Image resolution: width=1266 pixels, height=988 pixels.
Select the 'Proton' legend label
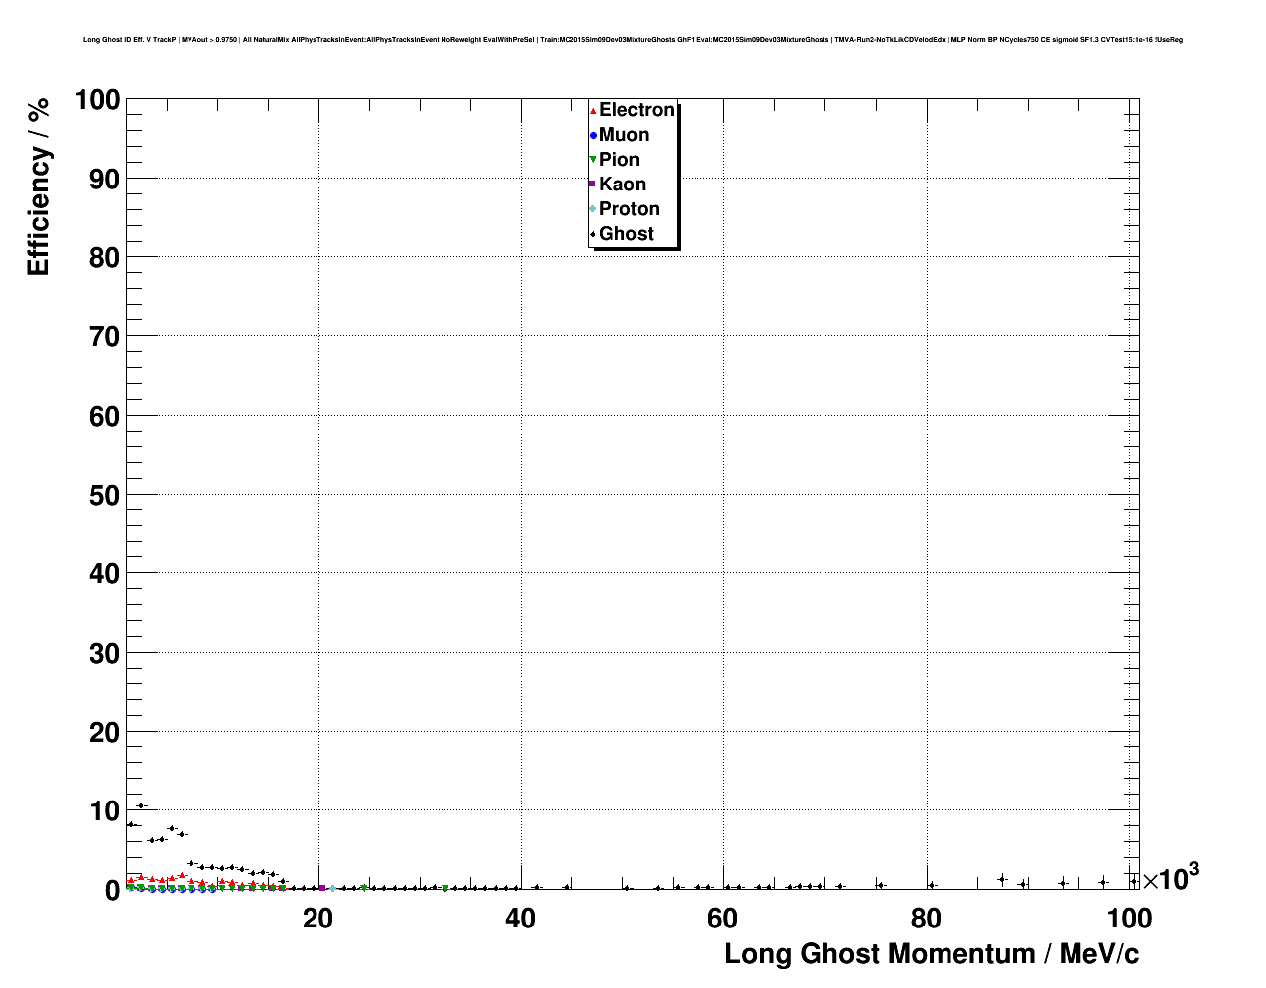(629, 209)
